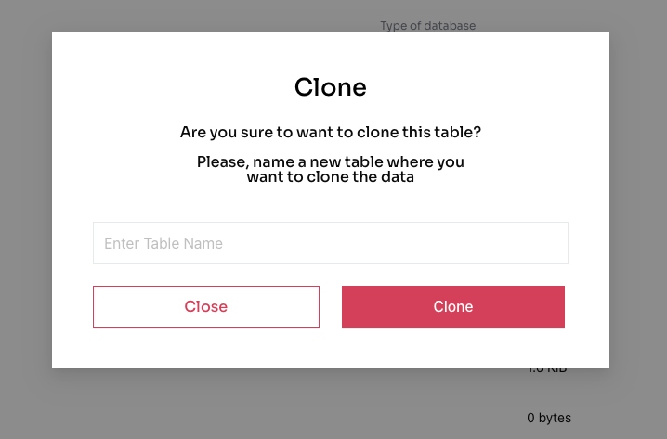Click the Enter Table Name field
The image size is (667, 439).
330,243
